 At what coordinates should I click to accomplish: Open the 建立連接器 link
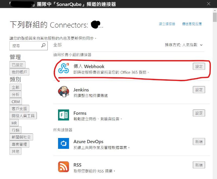[x=167, y=24]
